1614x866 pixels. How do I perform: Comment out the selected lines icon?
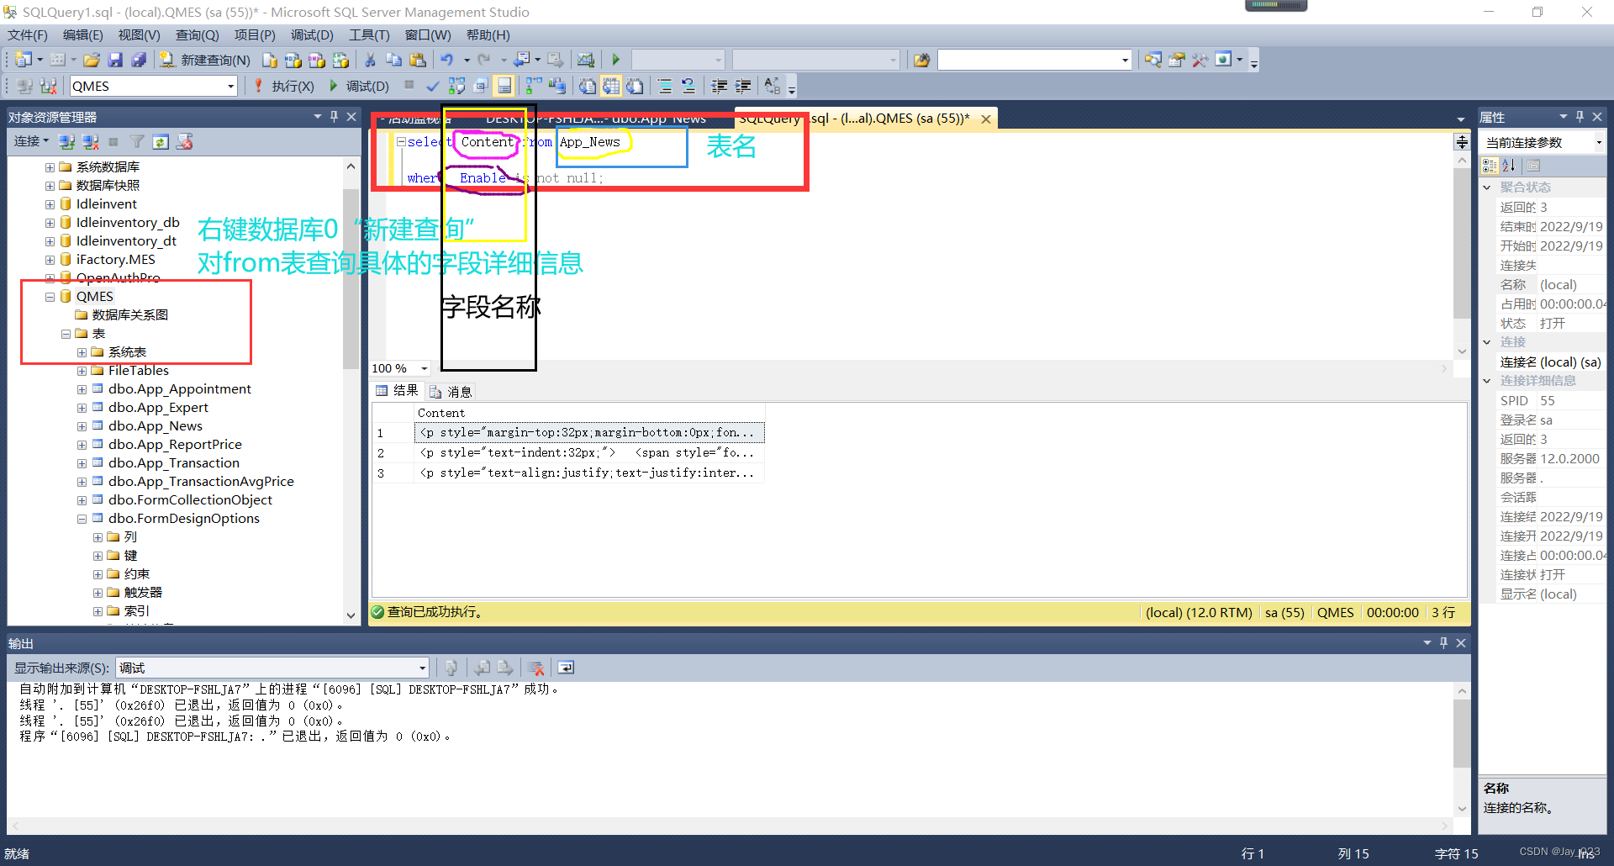point(664,86)
